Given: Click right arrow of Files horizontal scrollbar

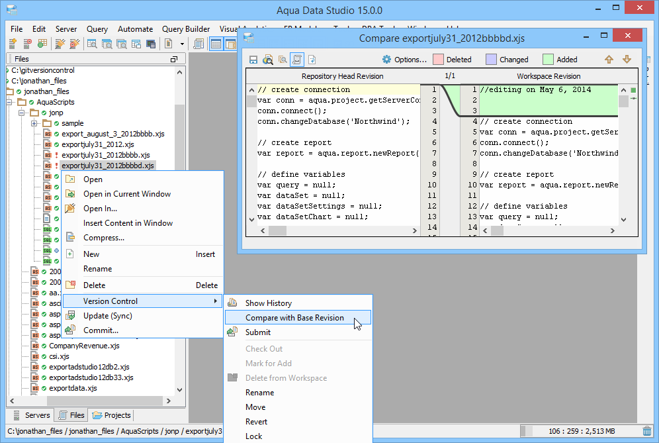Looking at the screenshot, I should [169, 401].
